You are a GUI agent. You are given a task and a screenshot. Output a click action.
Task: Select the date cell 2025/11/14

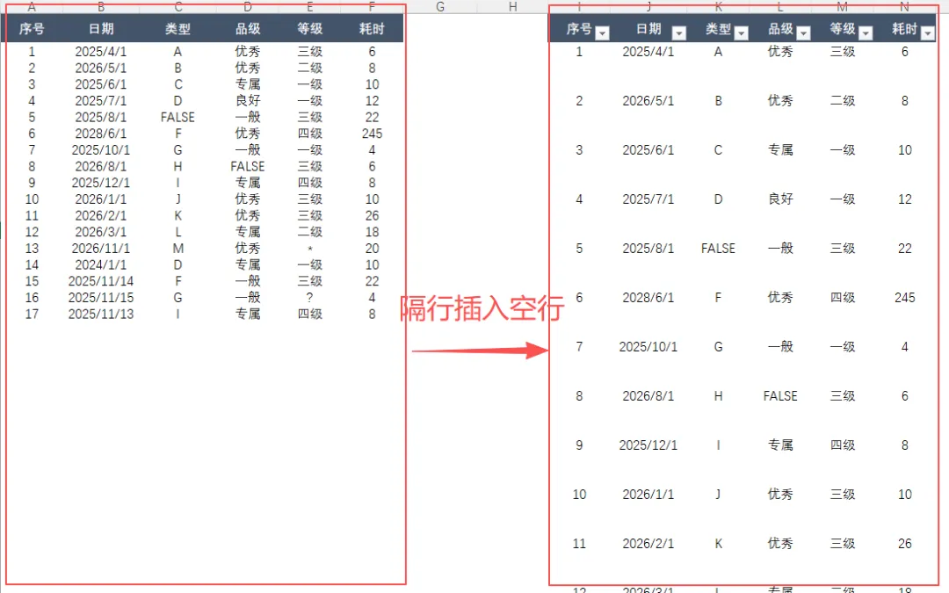click(x=101, y=281)
